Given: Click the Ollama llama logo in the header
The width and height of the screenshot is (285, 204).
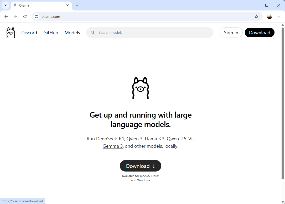Looking at the screenshot, I should (11, 33).
